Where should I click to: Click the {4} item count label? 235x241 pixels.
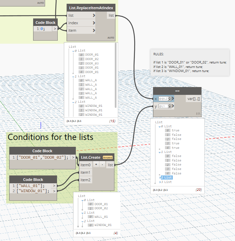point(116,233)
